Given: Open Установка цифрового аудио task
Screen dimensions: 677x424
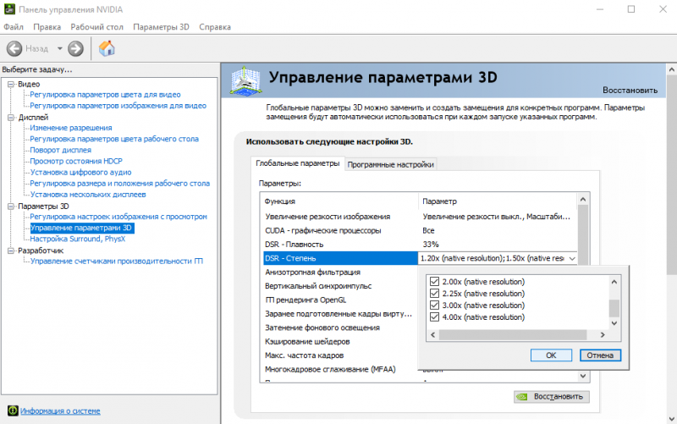Looking at the screenshot, I should pyautogui.click(x=80, y=173).
